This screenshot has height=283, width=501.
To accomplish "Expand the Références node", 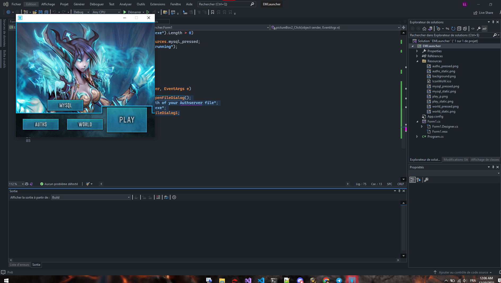I will (x=417, y=56).
